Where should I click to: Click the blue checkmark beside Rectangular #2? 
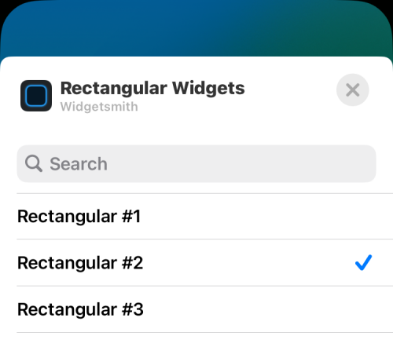pos(363,262)
